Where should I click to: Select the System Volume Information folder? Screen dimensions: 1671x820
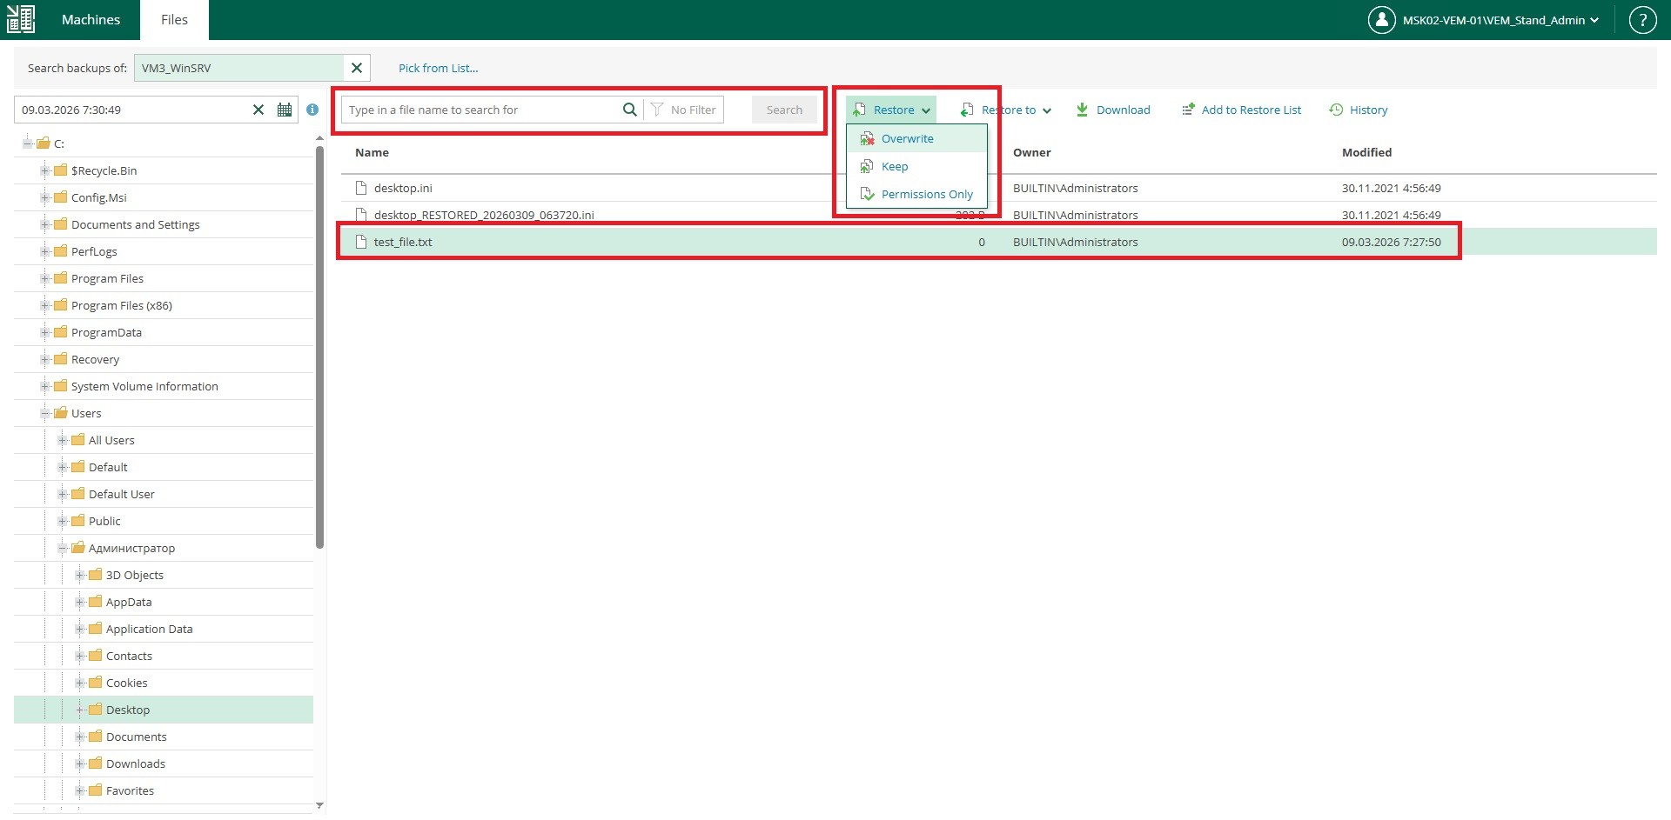coord(144,386)
